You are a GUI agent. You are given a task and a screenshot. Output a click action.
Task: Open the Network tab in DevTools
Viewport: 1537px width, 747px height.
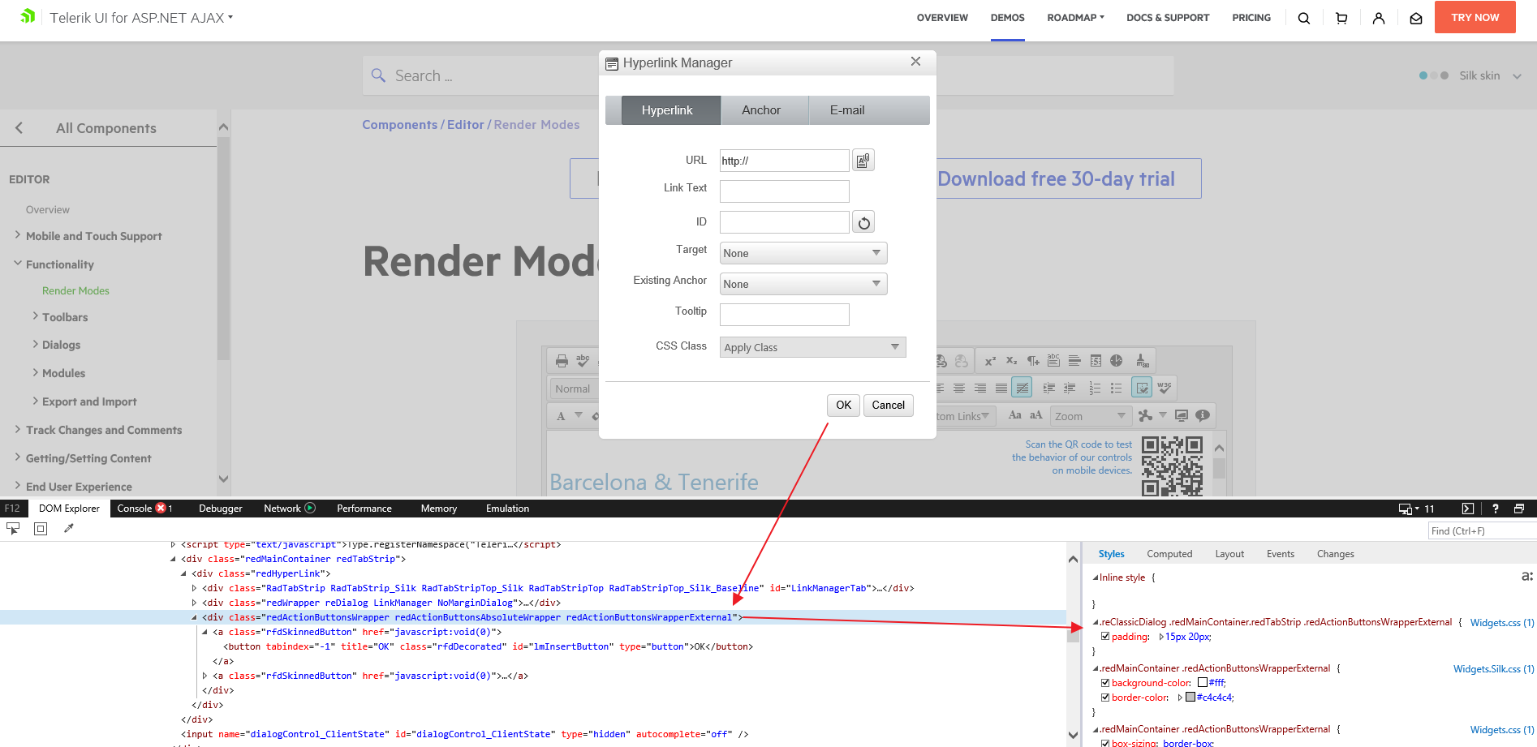point(289,509)
